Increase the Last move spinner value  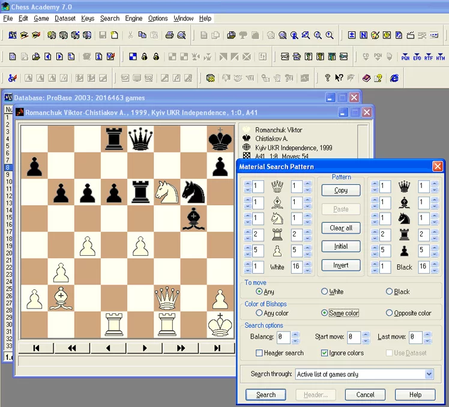click(429, 334)
